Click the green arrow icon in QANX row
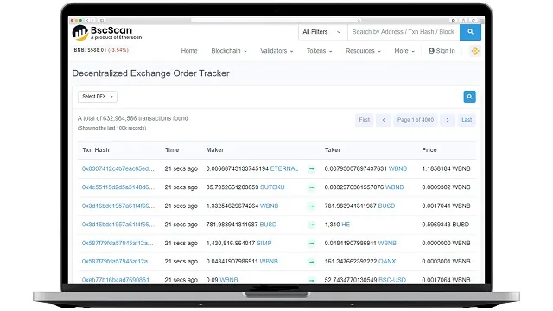Viewport: 553px width, 311px height. pyautogui.click(x=311, y=262)
